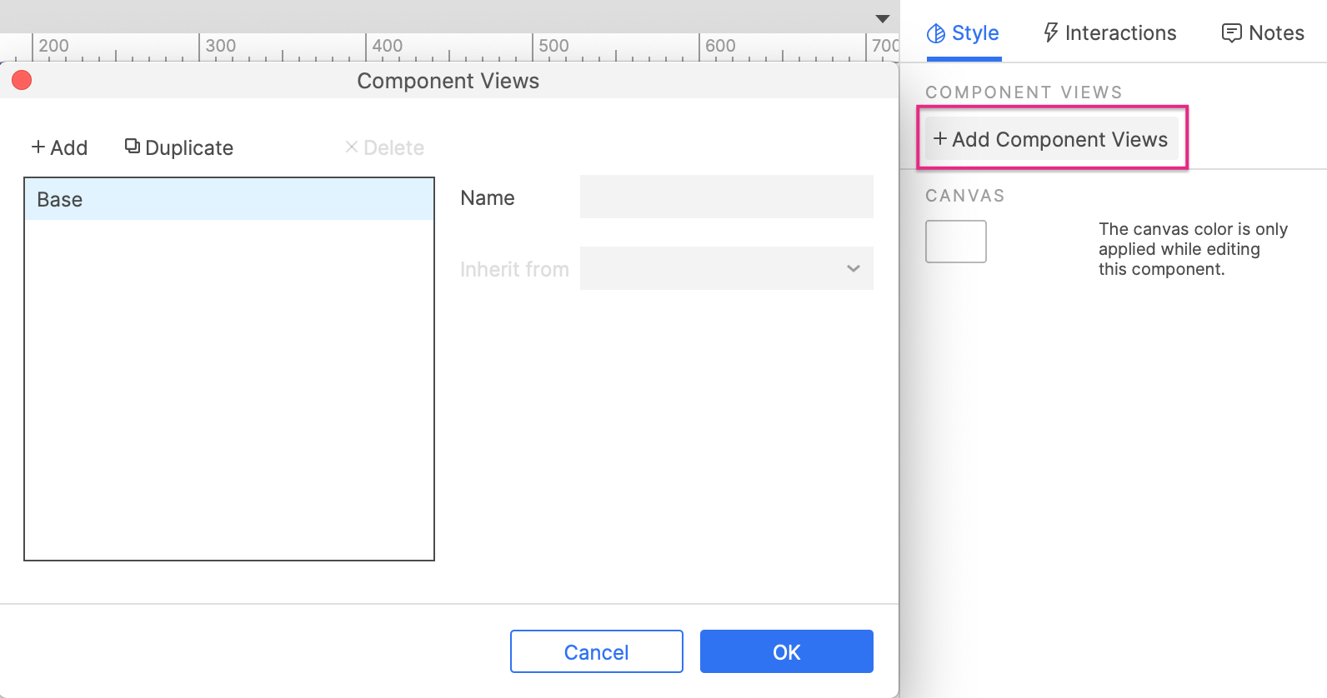Viewport: 1327px width, 698px height.
Task: Open the dropdown triangle above the ruler
Action: (x=883, y=18)
